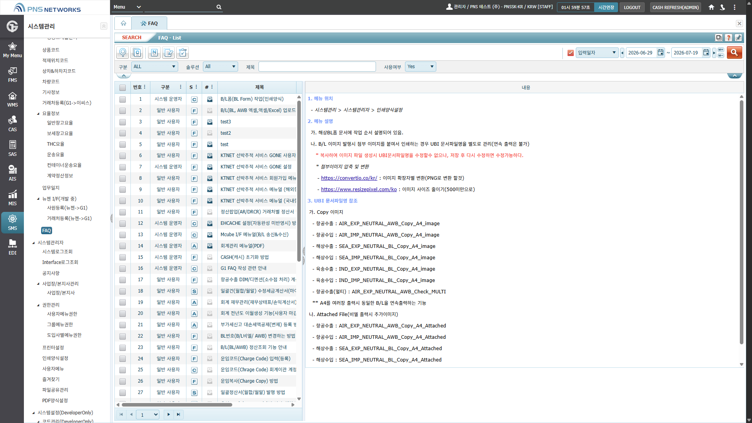This screenshot has height=423, width=752.
Task: Open the 사용여부 'Yes' dropdown
Action: [421, 67]
